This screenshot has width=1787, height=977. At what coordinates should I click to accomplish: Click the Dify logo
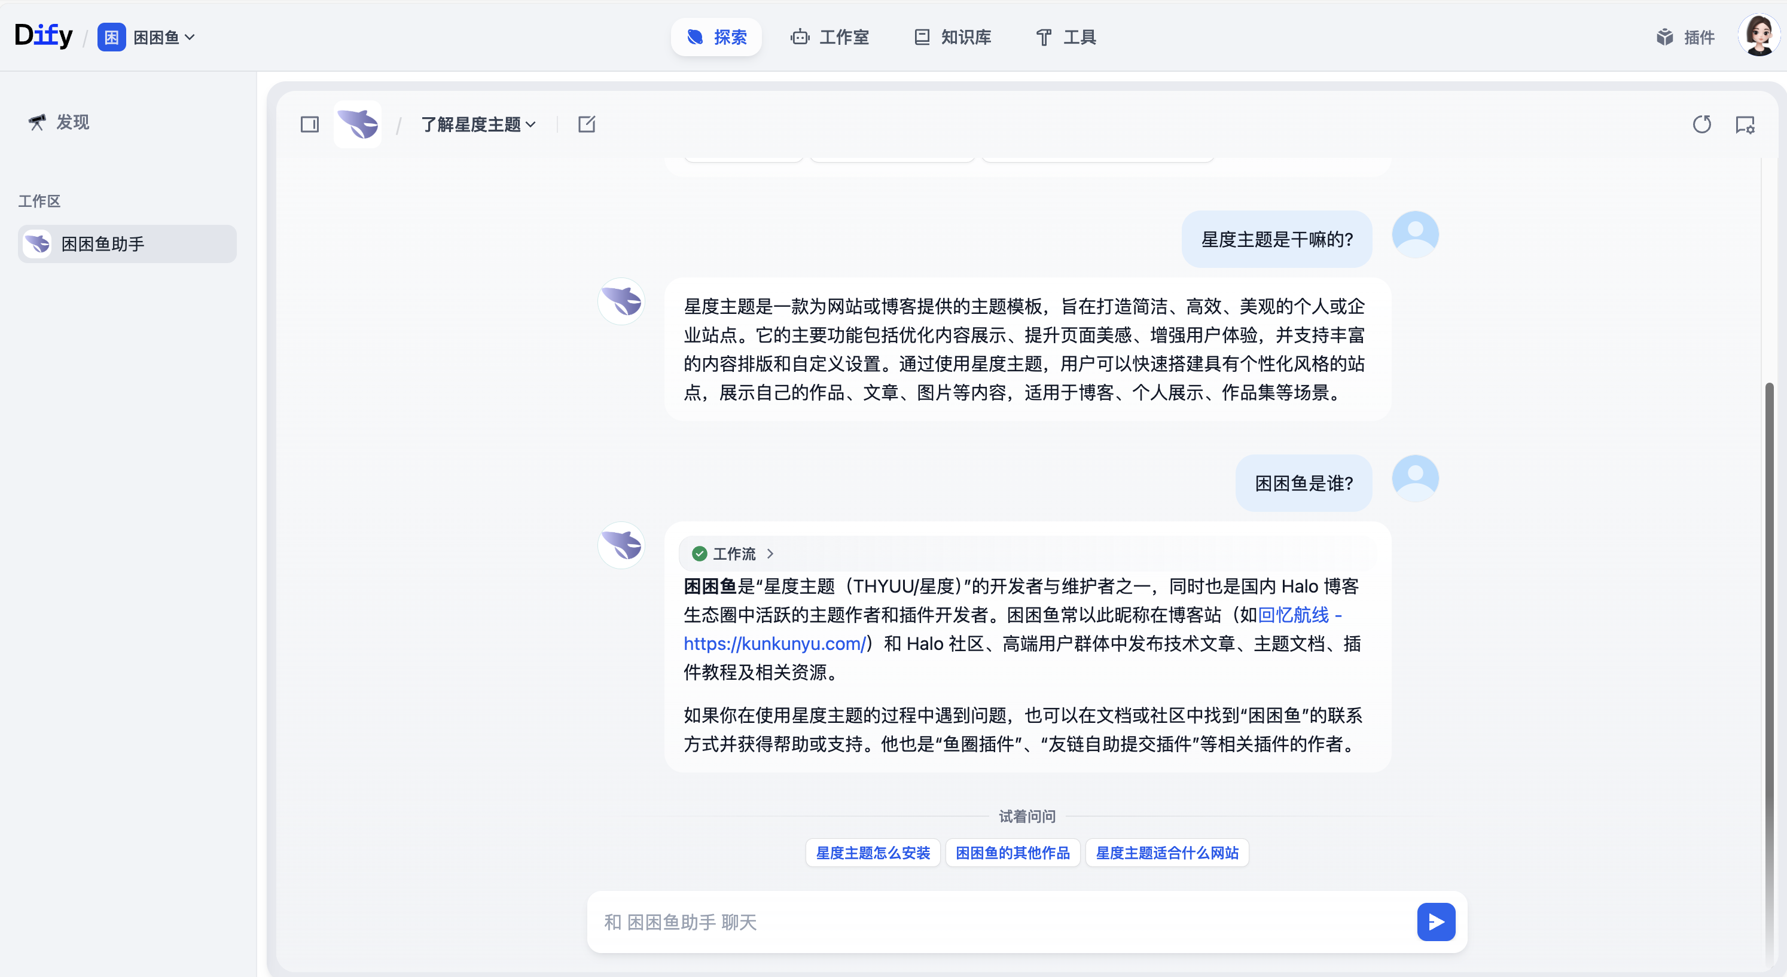(43, 35)
